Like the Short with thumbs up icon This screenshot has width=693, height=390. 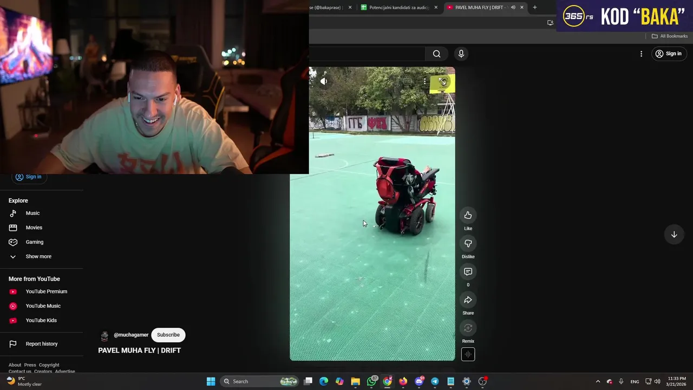(468, 216)
